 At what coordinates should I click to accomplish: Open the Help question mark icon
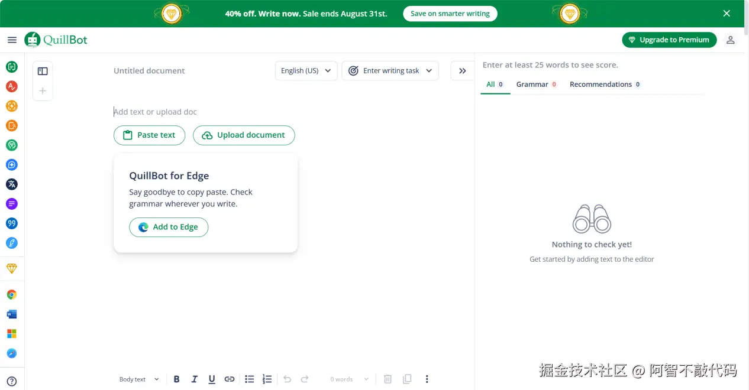click(x=12, y=382)
